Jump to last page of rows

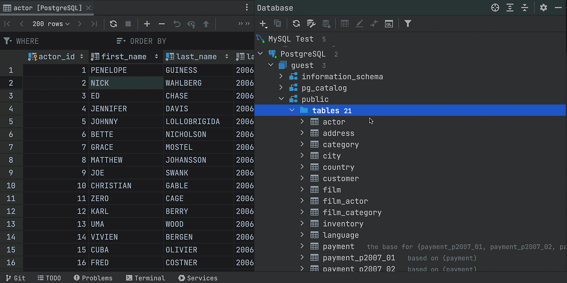pos(94,24)
